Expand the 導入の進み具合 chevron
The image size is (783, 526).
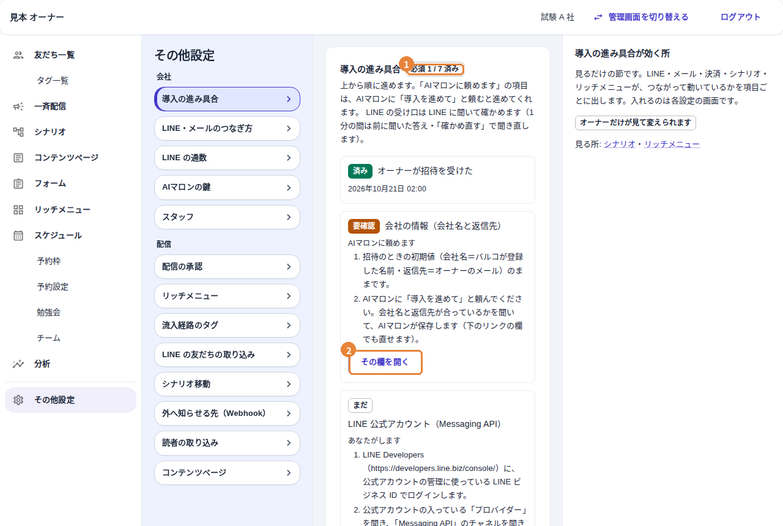pos(289,99)
